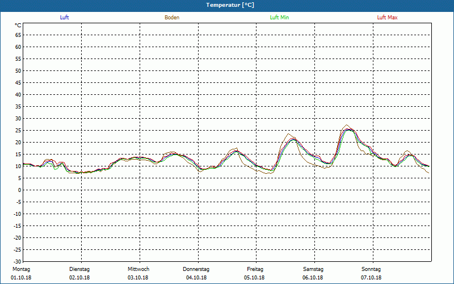Click the 35 value on temperature axis
This screenshot has width=454, height=284.
coord(18,107)
